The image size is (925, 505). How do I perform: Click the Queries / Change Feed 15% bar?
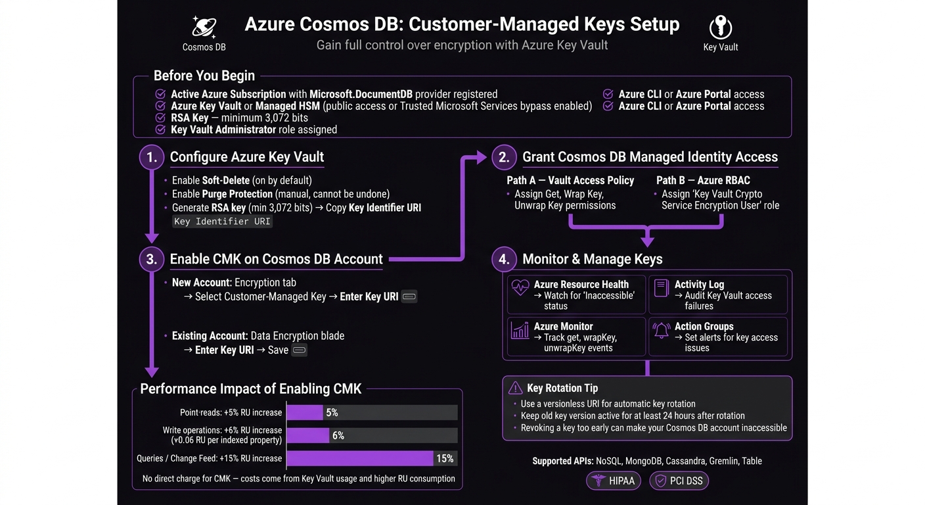[360, 458]
